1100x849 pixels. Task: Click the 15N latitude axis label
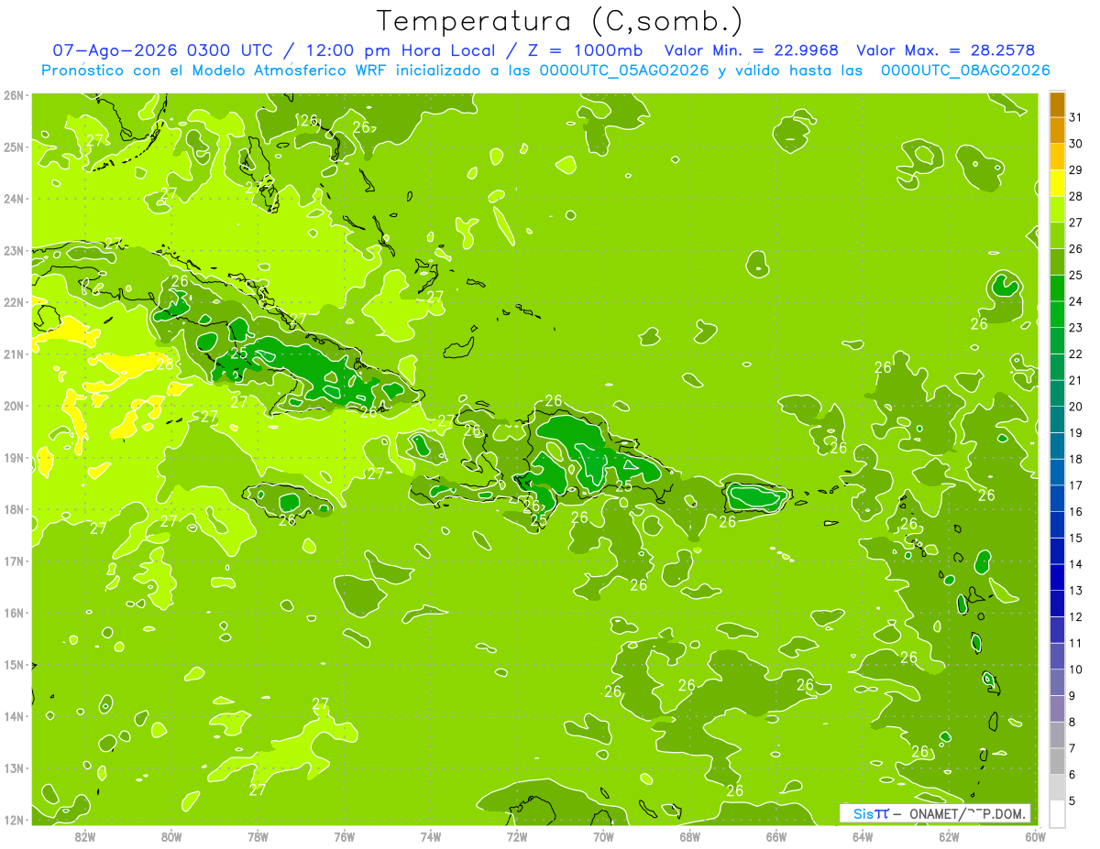14,664
